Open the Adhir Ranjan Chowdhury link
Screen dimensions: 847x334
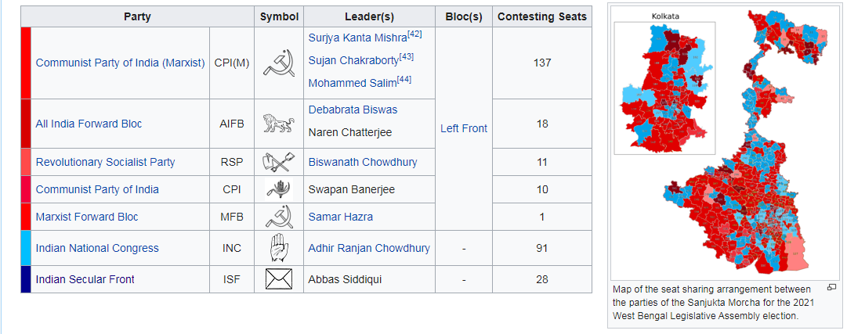click(368, 248)
